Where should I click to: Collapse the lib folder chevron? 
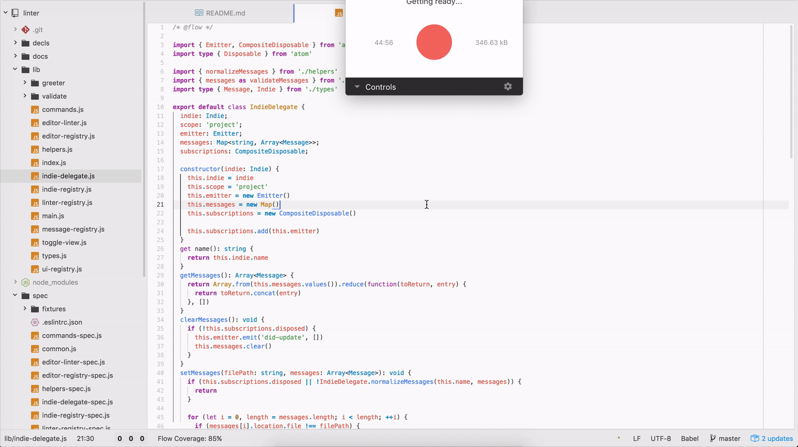coord(15,69)
